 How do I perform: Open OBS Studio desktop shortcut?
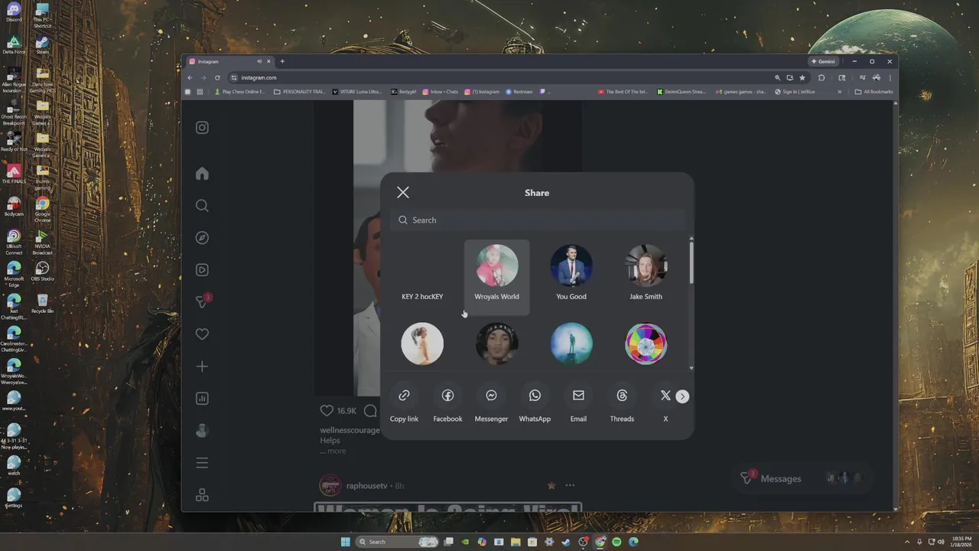point(42,271)
